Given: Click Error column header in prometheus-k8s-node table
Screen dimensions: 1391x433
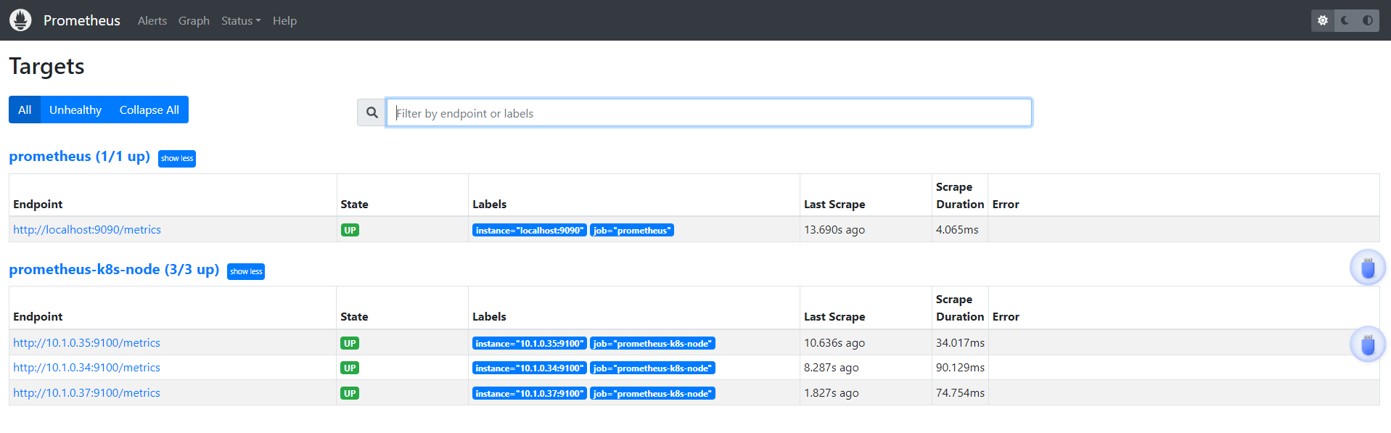Looking at the screenshot, I should pyautogui.click(x=1006, y=316).
